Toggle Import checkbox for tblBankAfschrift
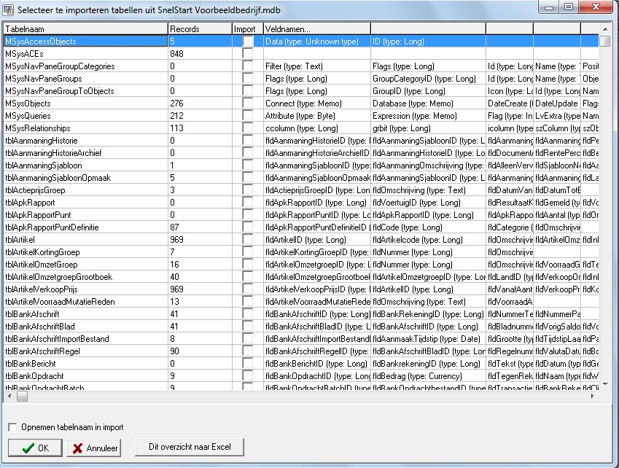This screenshot has height=468, width=619. pos(248,314)
